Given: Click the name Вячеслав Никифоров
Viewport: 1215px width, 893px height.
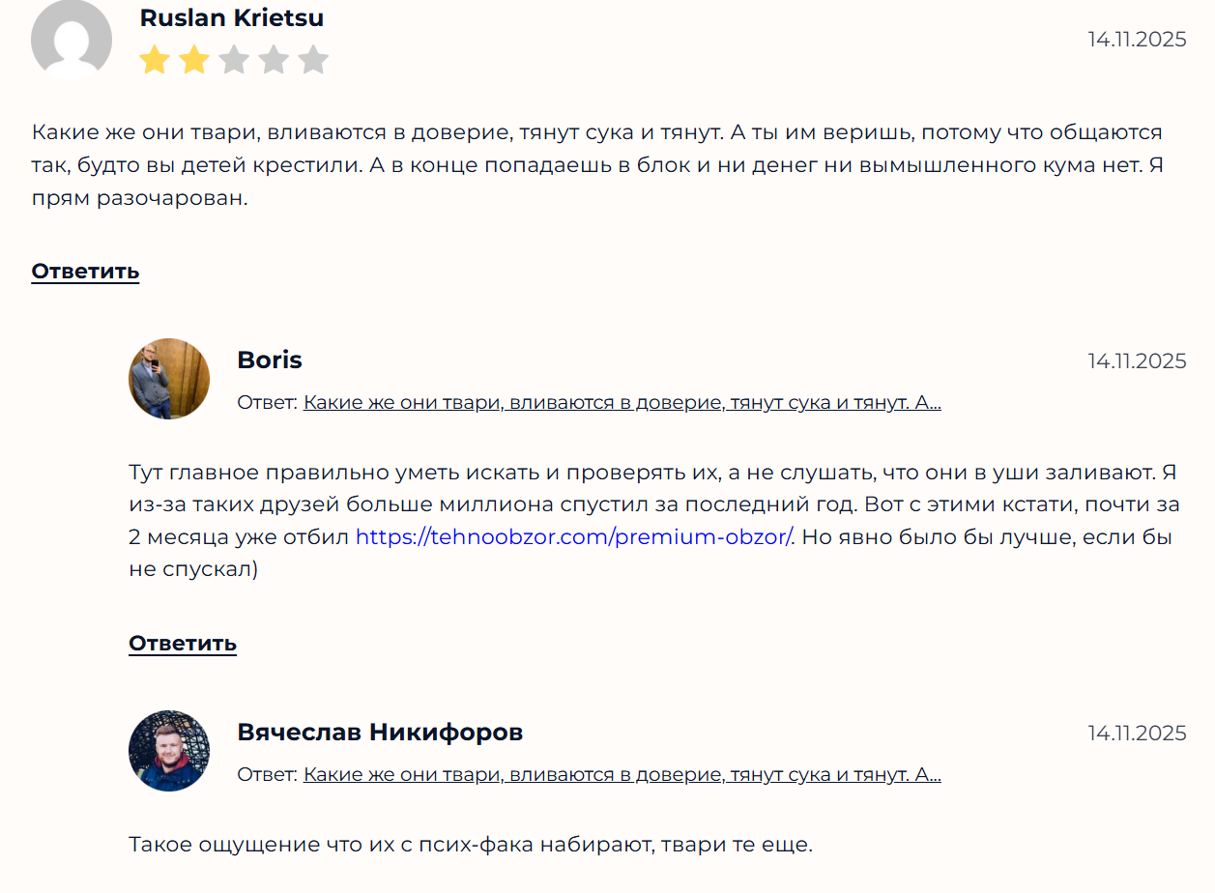Looking at the screenshot, I should click(380, 732).
